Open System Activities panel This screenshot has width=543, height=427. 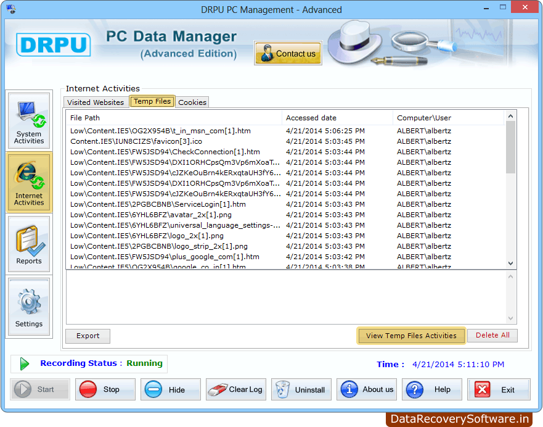[29, 120]
